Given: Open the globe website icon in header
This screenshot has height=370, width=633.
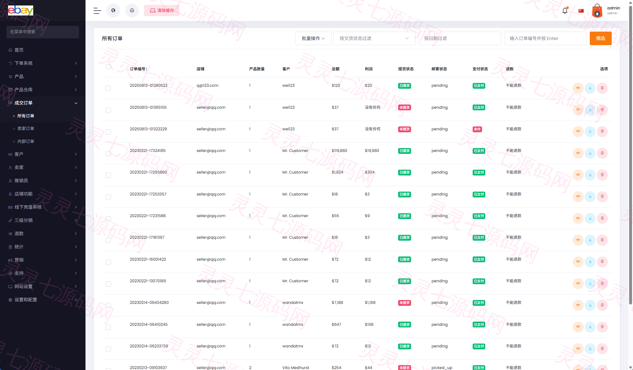Looking at the screenshot, I should coord(113,11).
